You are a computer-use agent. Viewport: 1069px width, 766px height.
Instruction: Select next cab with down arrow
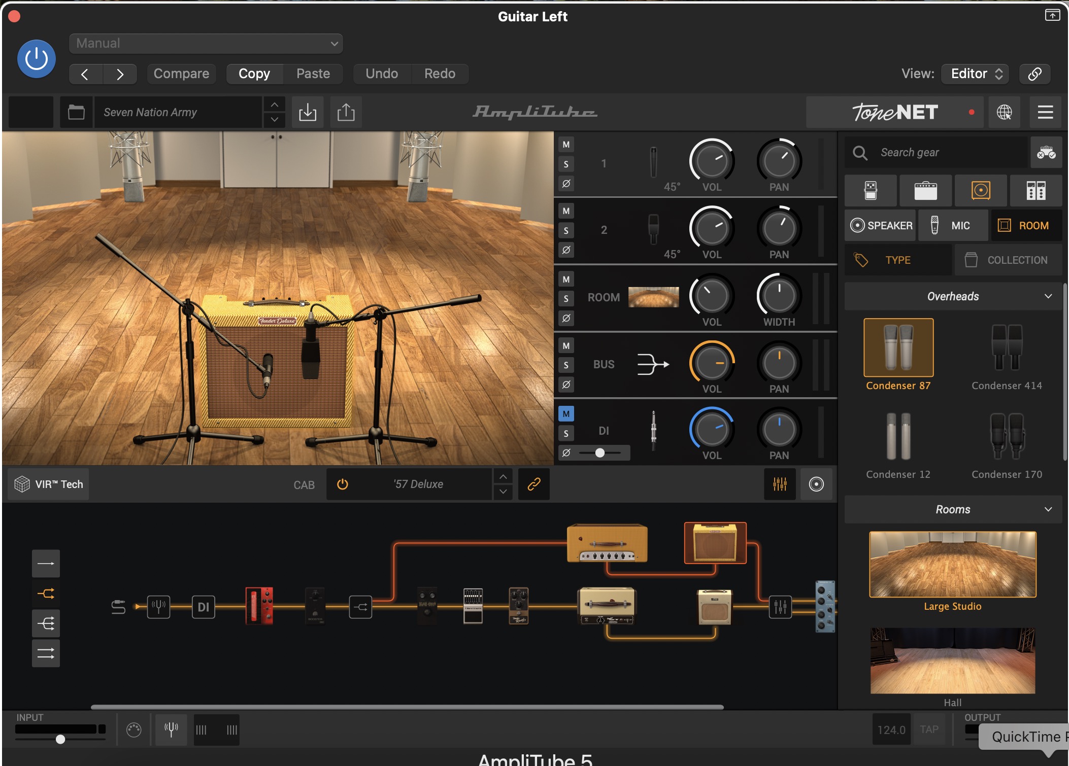[x=503, y=492]
